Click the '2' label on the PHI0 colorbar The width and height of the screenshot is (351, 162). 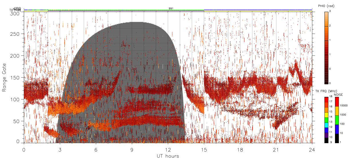pos(330,26)
